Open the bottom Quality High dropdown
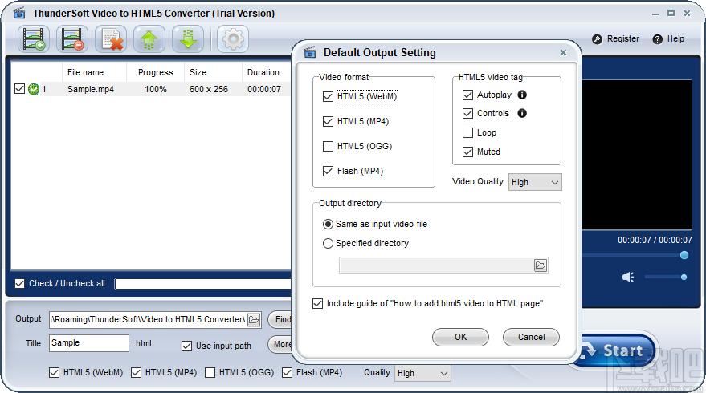This screenshot has width=706, height=393. 422,373
